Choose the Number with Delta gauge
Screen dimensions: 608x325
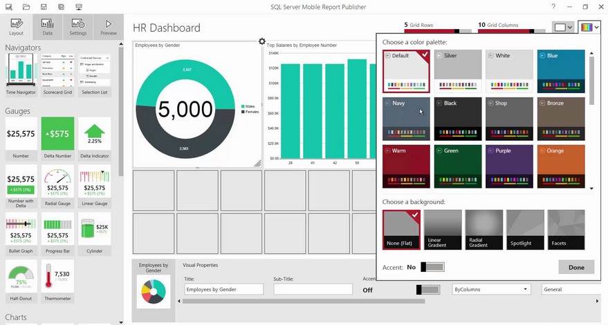coord(21,187)
